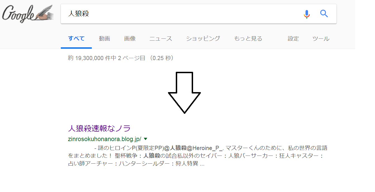This screenshot has height=192, width=375.
Task: Switch to the 画像 tab
Action: pos(130,39)
